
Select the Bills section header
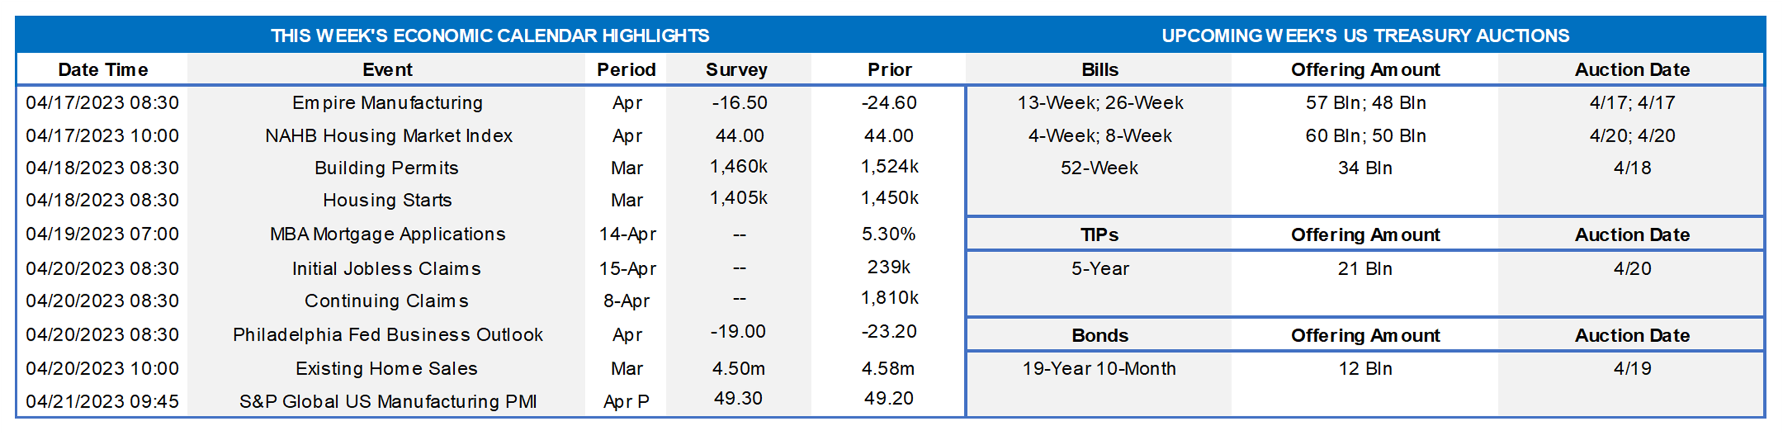(x=1100, y=69)
